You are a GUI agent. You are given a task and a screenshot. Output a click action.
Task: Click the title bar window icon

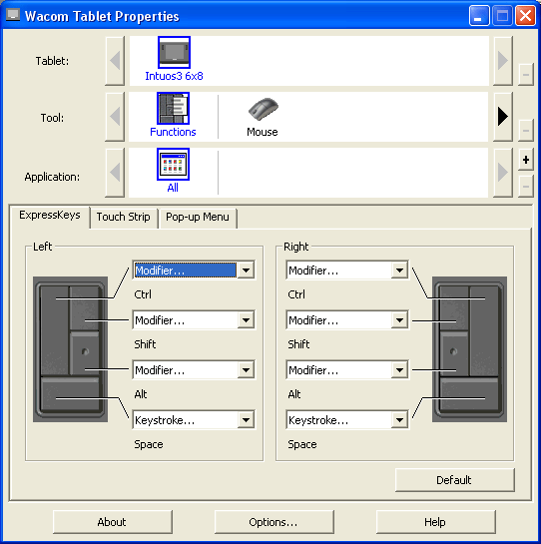13,15
